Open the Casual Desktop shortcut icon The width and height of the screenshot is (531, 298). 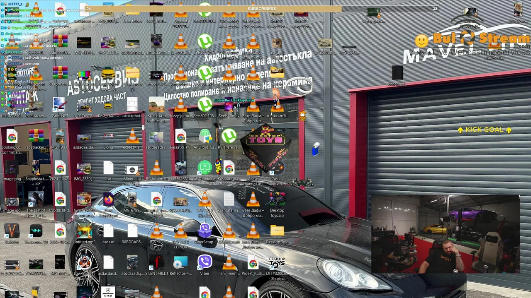coord(277,173)
